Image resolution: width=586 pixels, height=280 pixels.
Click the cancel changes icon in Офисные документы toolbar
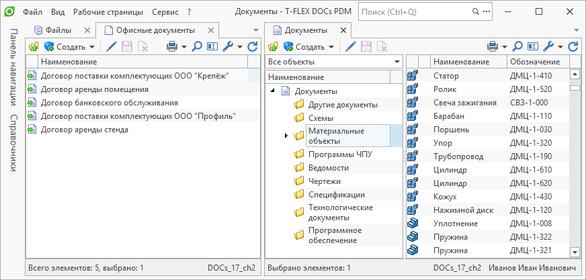[142, 47]
